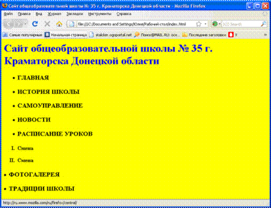The image size is (271, 208).
Task: Click the red Opera-style bookmark icon
Action: pos(231,35)
